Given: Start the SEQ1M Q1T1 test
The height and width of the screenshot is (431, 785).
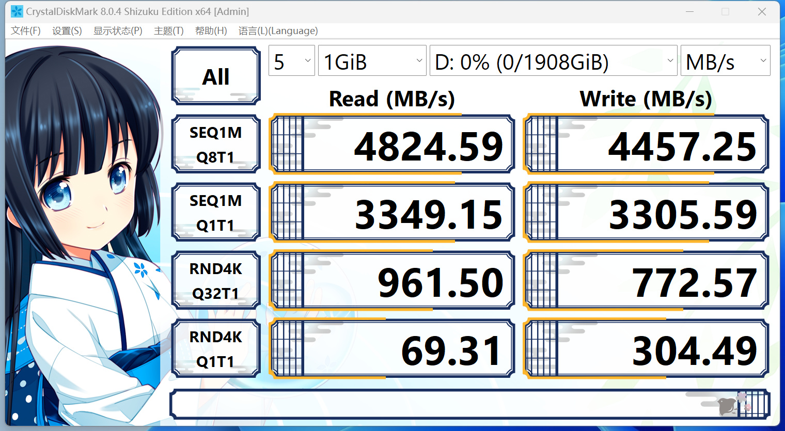Looking at the screenshot, I should 216,212.
